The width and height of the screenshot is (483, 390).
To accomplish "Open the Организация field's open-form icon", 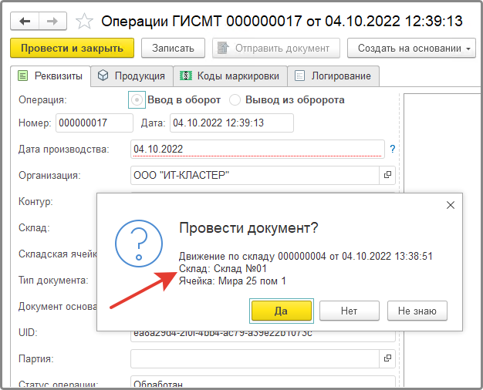I will click(387, 175).
